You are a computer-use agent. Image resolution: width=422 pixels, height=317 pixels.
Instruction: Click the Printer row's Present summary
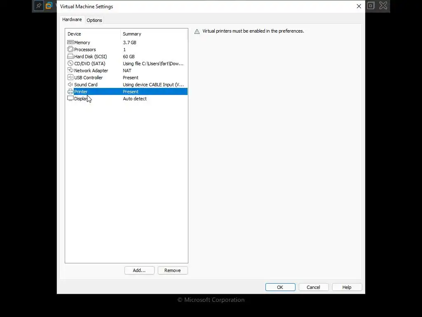(131, 92)
